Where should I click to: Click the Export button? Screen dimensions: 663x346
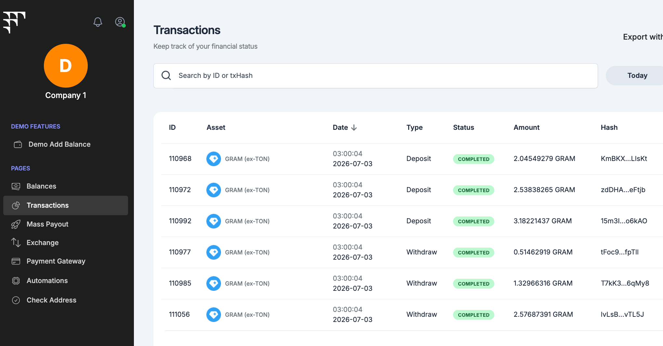[643, 37]
